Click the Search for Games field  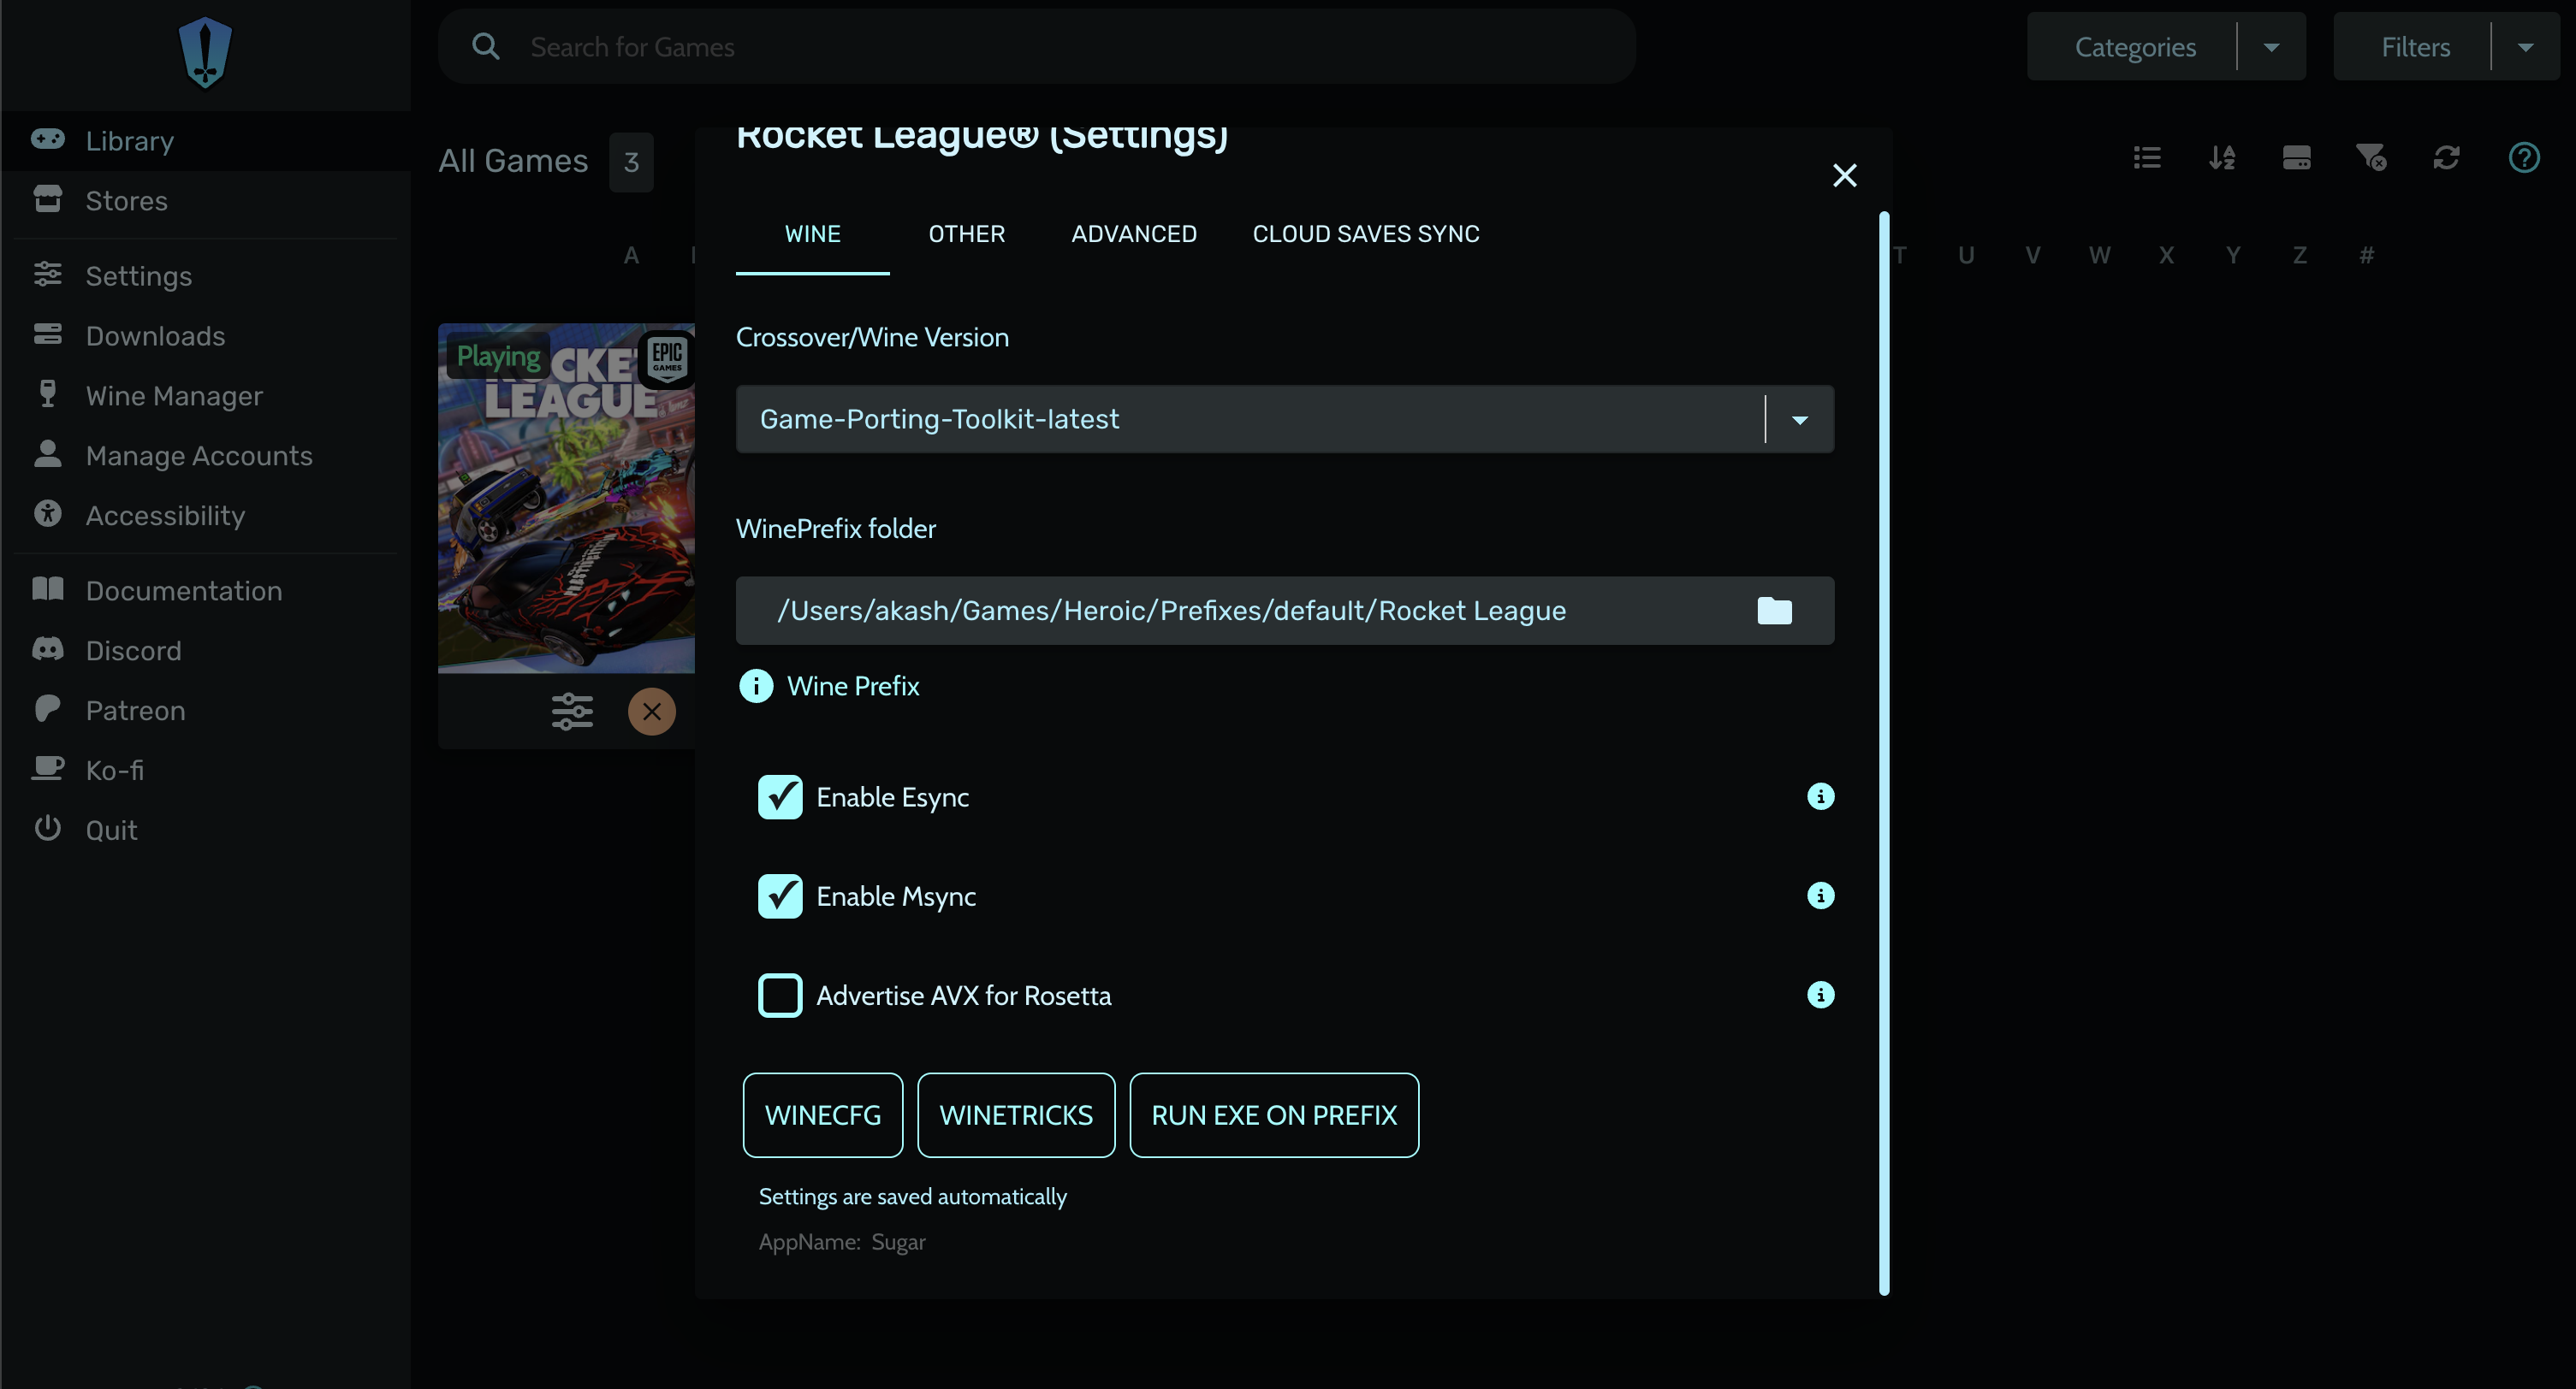tap(1036, 47)
